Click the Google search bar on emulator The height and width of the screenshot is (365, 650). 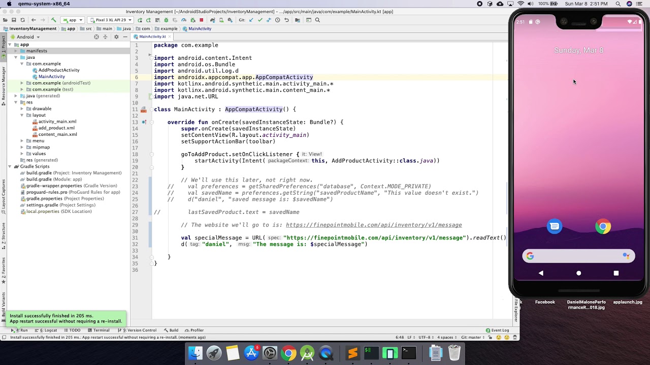(578, 256)
